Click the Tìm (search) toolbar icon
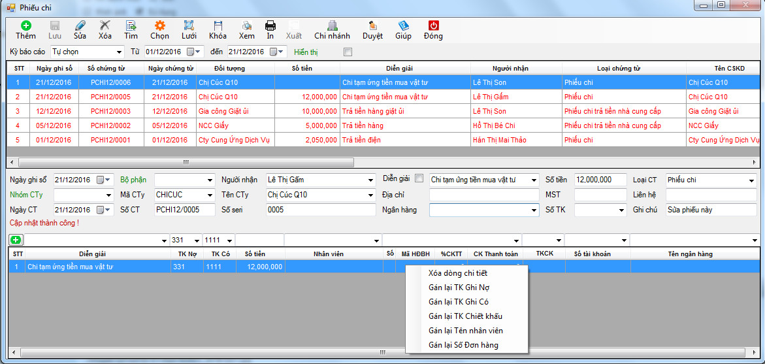 point(131,25)
